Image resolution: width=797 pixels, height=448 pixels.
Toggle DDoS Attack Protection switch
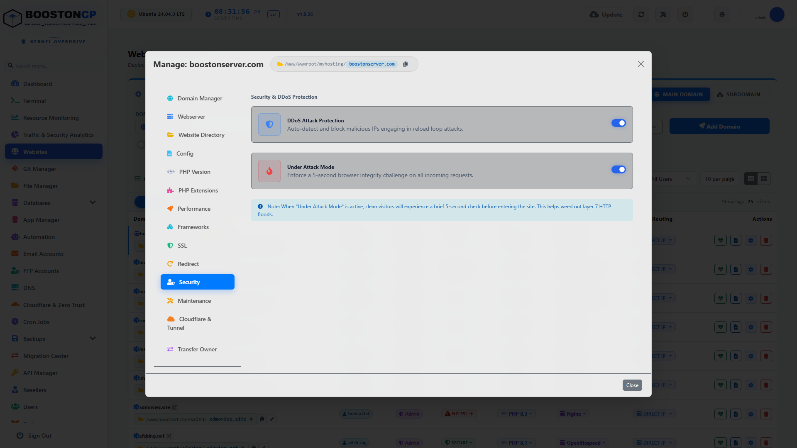619,123
